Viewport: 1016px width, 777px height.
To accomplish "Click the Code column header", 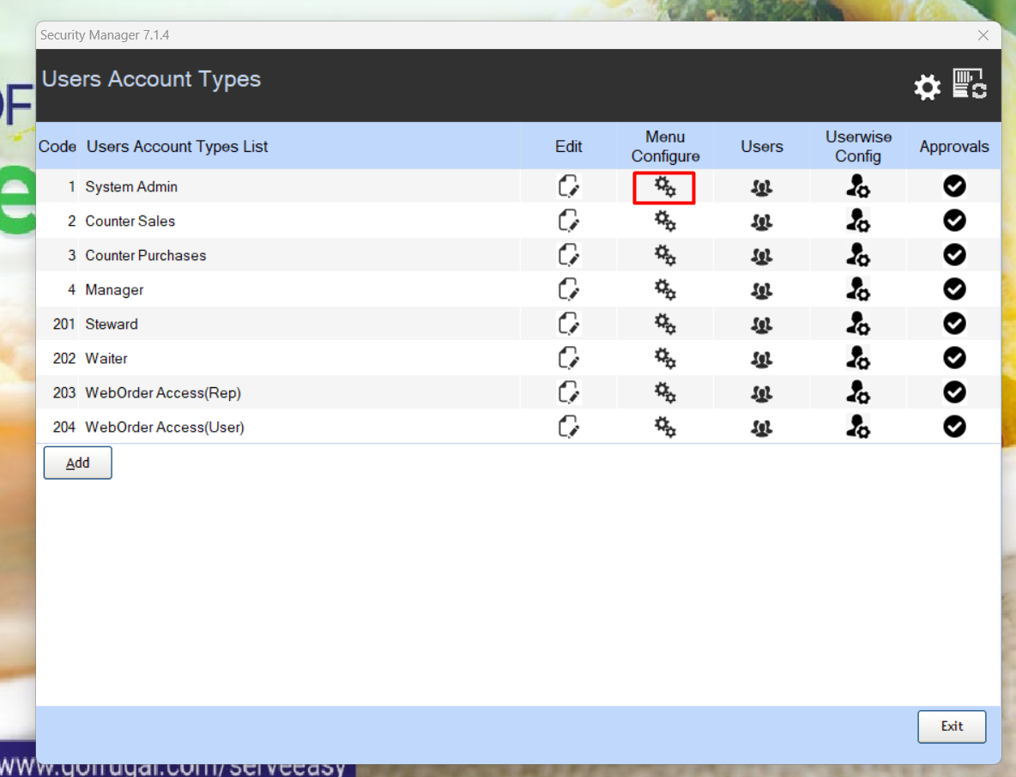I will [57, 147].
